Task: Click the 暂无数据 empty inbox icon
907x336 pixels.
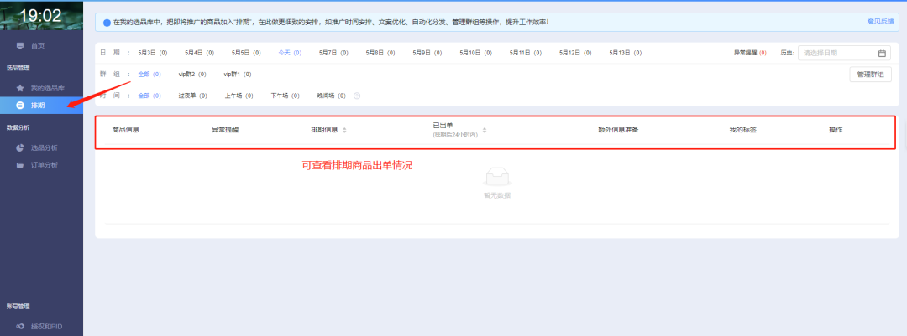Action: [x=497, y=177]
